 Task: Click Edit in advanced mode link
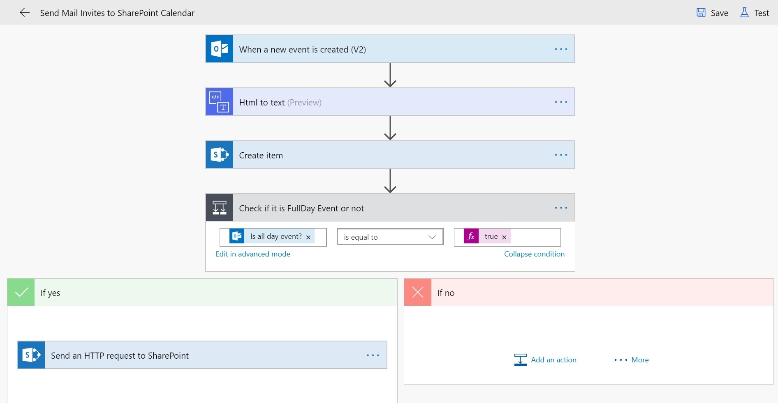[253, 254]
